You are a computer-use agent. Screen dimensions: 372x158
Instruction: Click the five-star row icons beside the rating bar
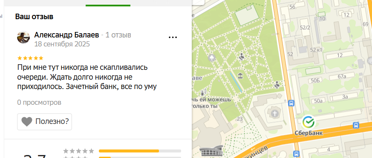[x=78, y=151]
